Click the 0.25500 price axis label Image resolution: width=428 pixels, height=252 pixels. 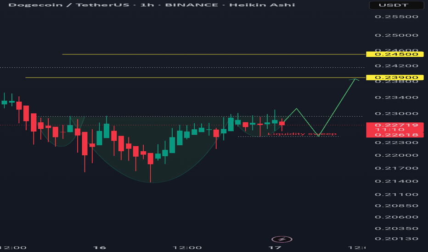[x=397, y=16]
